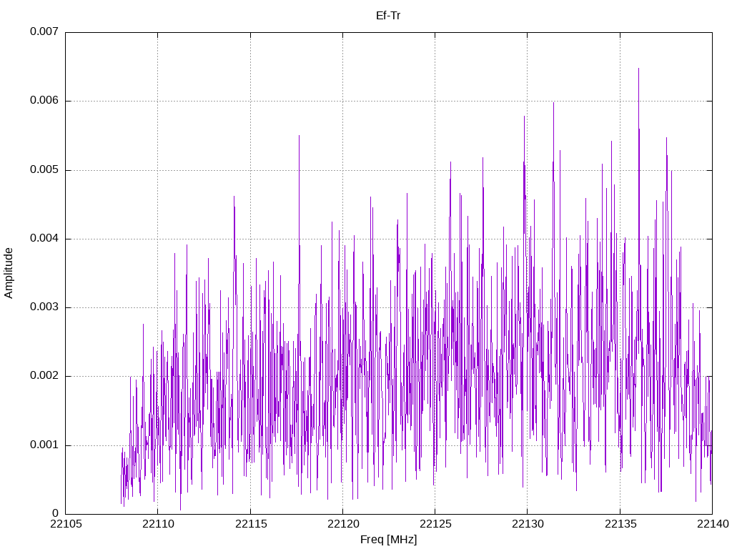
Task: Click the spectrum peak near 22117.5 MHz
Action: [x=300, y=137]
